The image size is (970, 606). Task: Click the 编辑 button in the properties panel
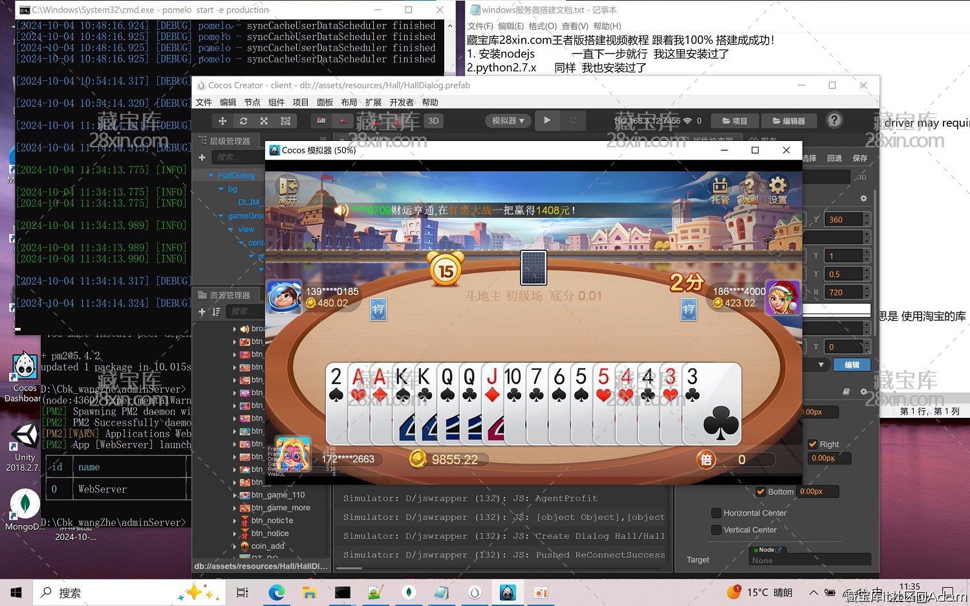(852, 365)
